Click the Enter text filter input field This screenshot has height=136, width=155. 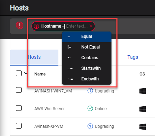tap(77, 26)
